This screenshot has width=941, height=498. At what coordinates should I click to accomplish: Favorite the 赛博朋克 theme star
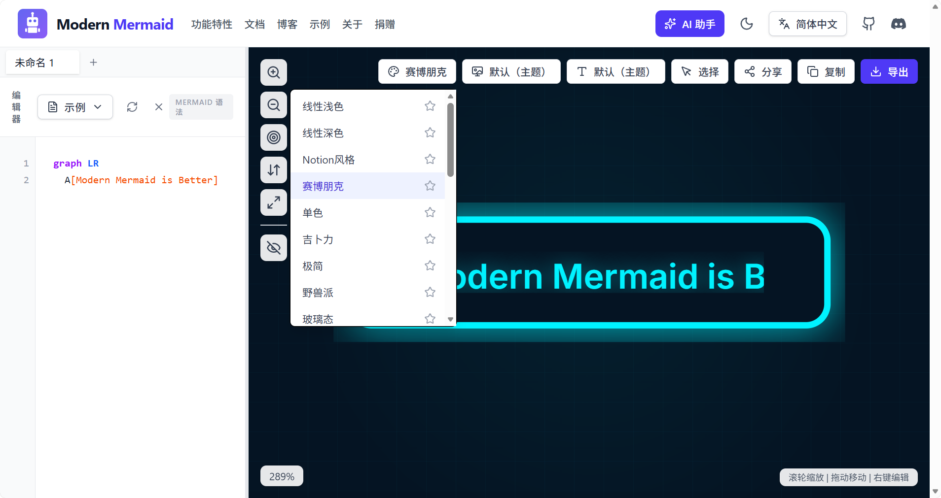tap(430, 186)
